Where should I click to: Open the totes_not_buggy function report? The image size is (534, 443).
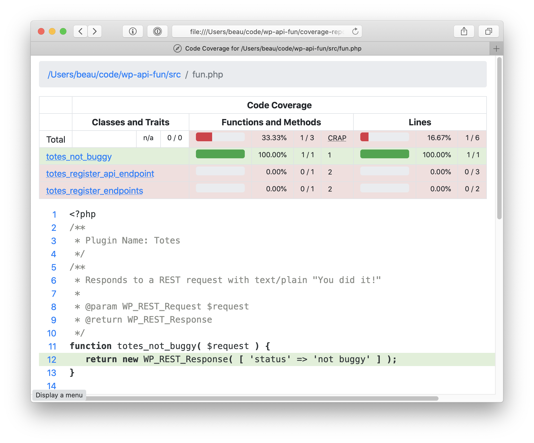(79, 157)
